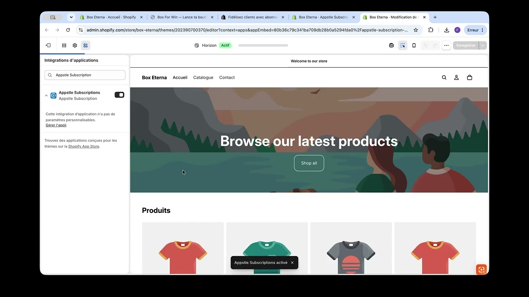529x297 pixels.
Task: Open the three-dot more actions menu
Action: tap(446, 45)
